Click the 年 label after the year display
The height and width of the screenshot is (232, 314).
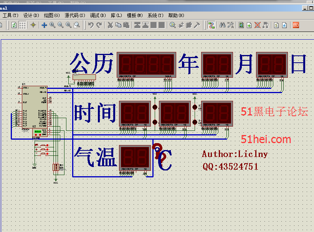[188, 63]
